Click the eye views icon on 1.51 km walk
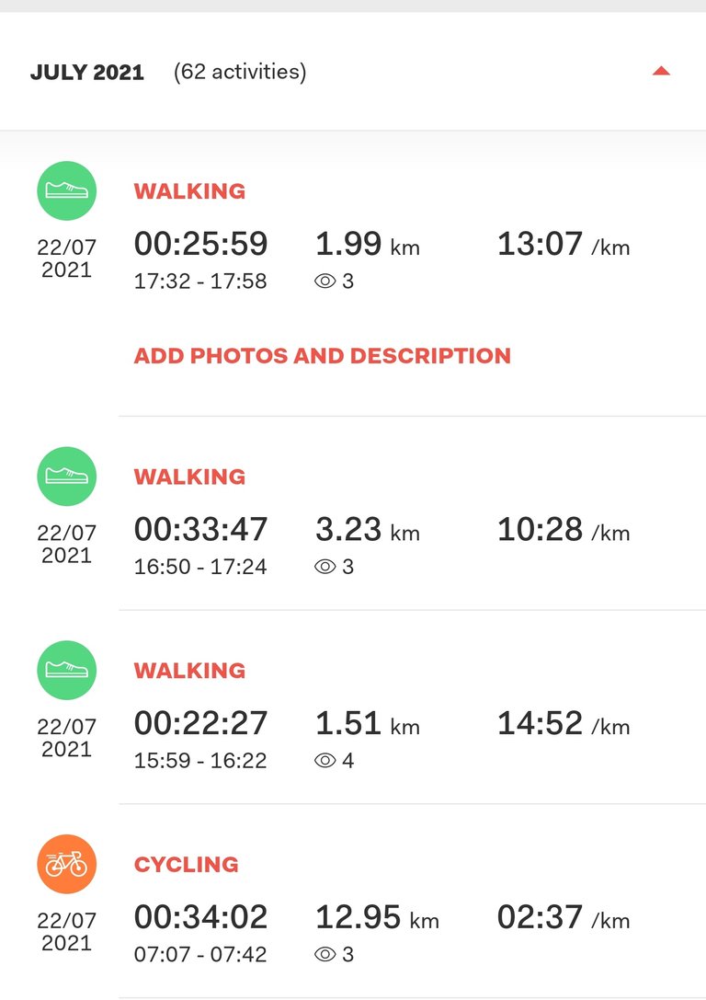This screenshot has height=1000, width=706. click(325, 761)
